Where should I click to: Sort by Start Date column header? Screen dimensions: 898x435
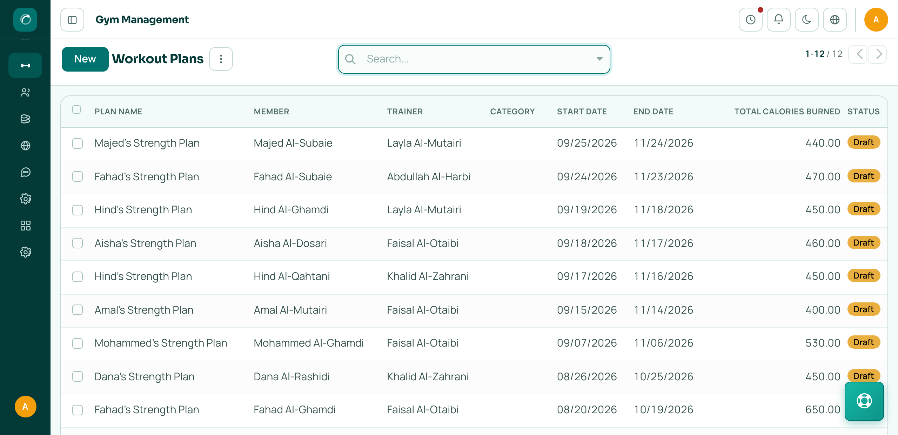point(582,112)
